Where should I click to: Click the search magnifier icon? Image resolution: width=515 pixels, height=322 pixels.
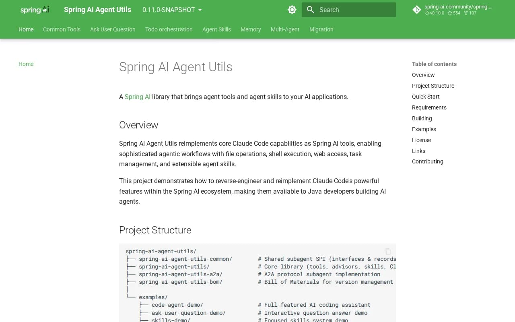pos(310,10)
